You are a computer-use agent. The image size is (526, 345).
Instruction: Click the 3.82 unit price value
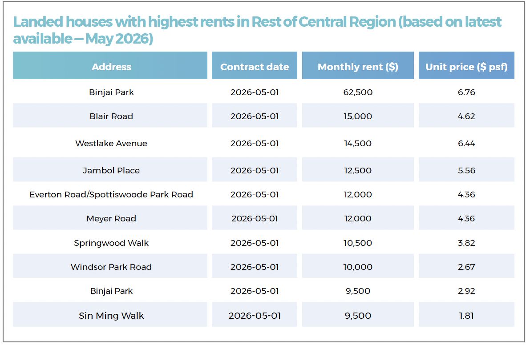pyautogui.click(x=467, y=243)
